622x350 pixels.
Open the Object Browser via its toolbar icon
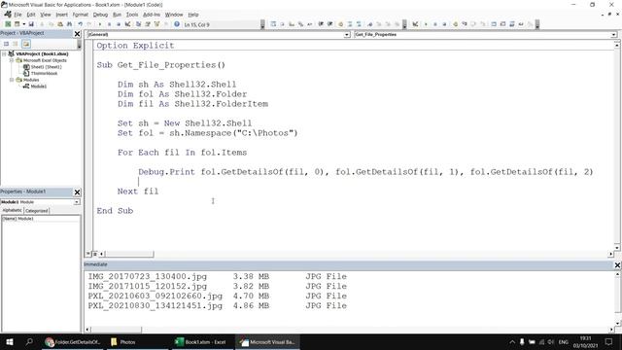pos(156,24)
